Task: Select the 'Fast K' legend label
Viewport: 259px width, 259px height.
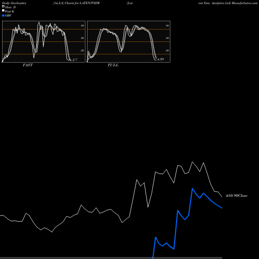Action: [x=10, y=11]
